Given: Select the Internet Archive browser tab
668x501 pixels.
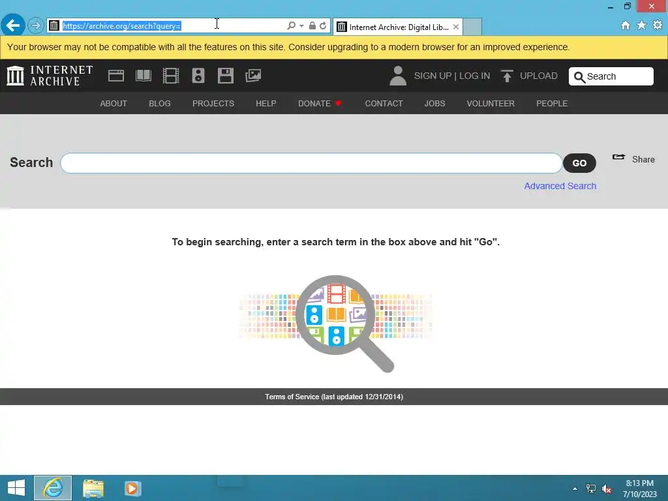Looking at the screenshot, I should tap(397, 27).
